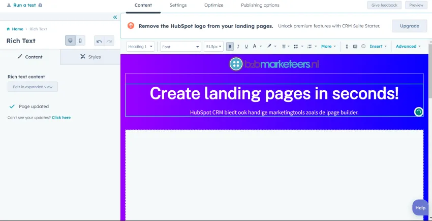Click the Home icon in breadcrumb
The height and width of the screenshot is (221, 432).
tap(8, 29)
